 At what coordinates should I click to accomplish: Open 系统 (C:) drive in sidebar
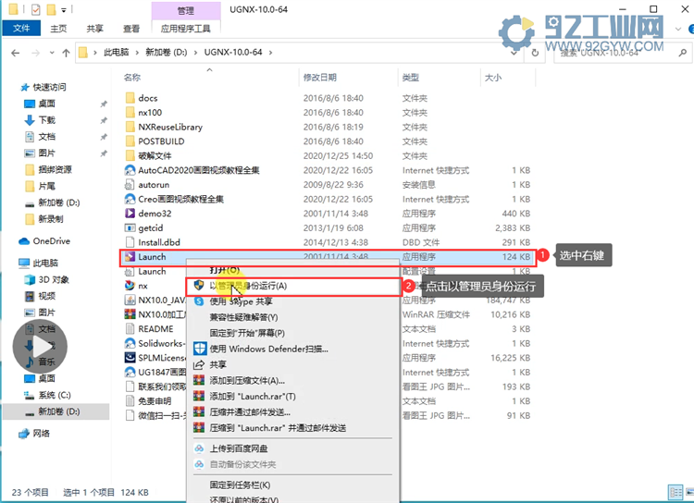(x=47, y=395)
